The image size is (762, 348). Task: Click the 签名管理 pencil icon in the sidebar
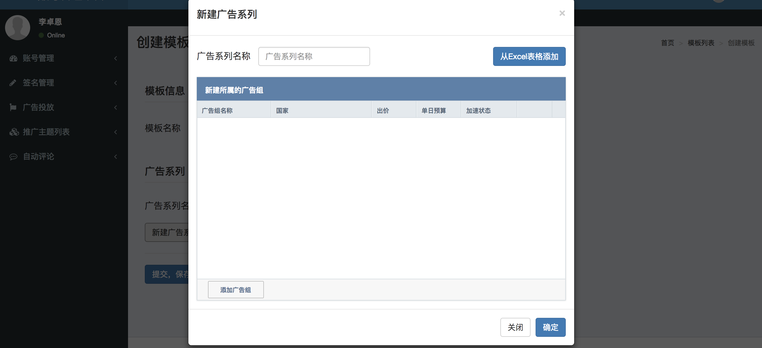(x=13, y=83)
